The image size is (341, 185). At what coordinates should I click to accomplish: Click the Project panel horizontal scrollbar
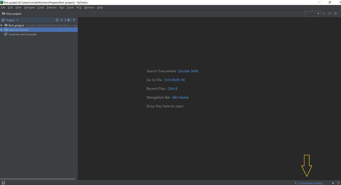pos(39,179)
